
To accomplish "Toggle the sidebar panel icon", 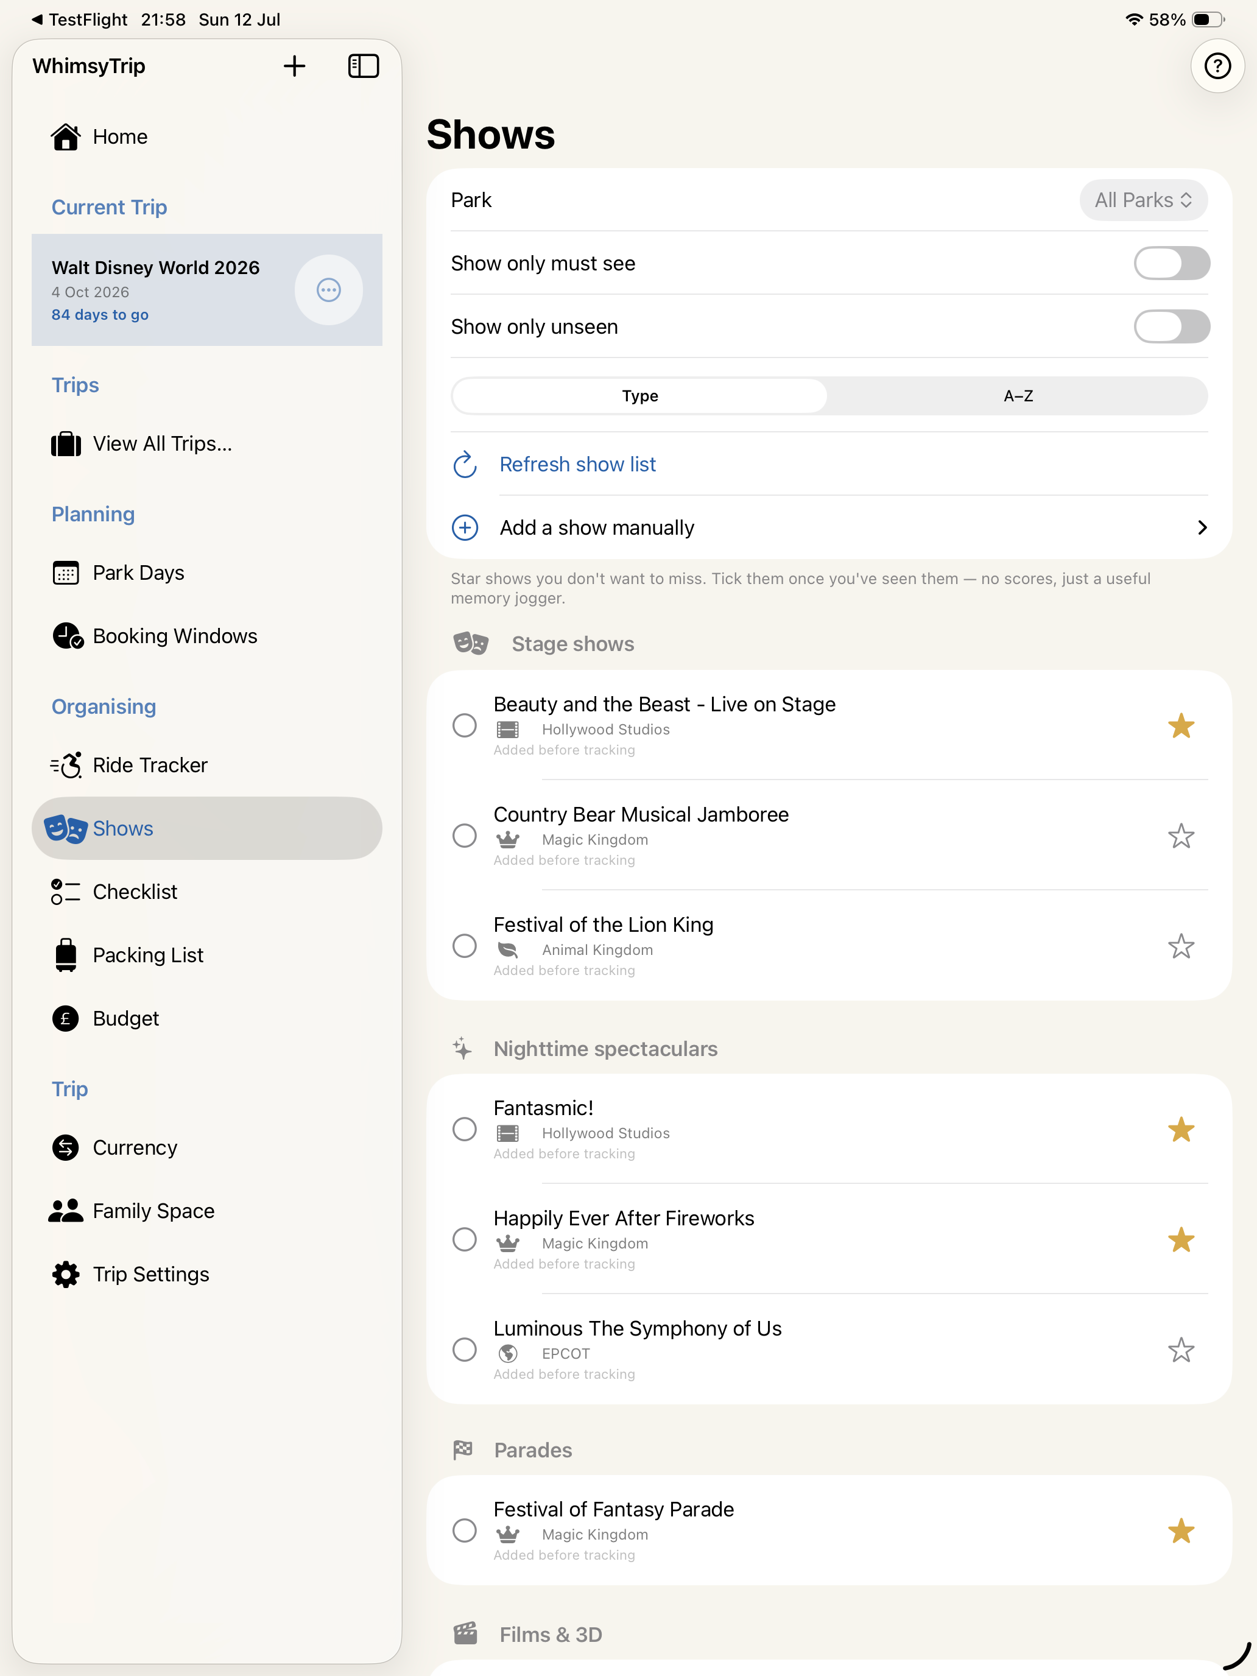I will (x=363, y=66).
